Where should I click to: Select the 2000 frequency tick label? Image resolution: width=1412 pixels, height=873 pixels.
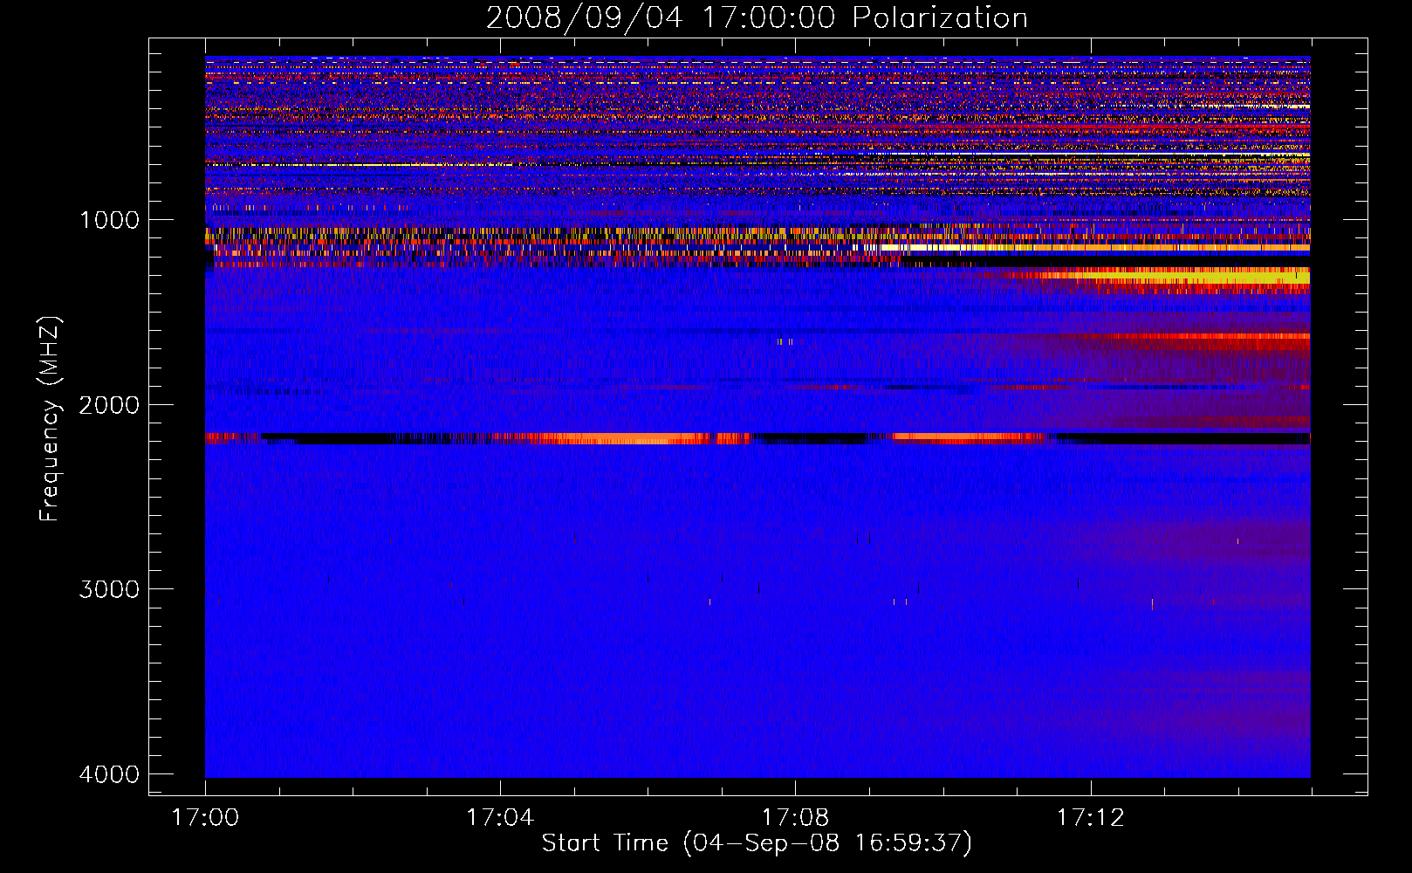pos(110,405)
